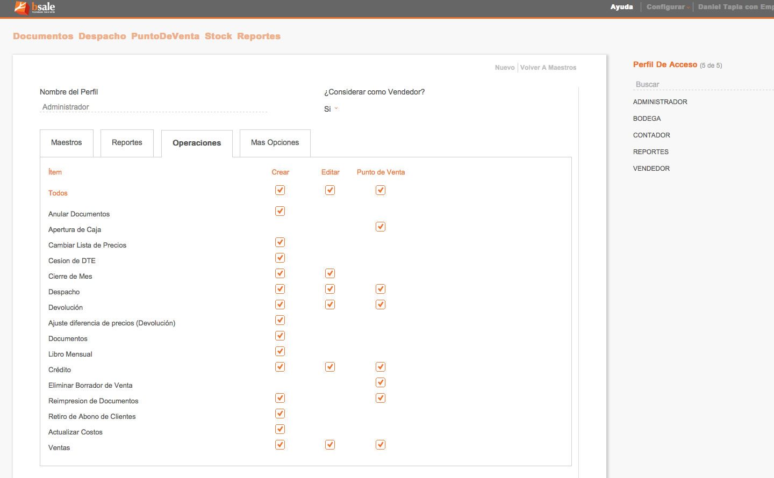Uncheck Editar for Cierre de Mes
Image resolution: width=774 pixels, height=478 pixels.
tap(330, 273)
